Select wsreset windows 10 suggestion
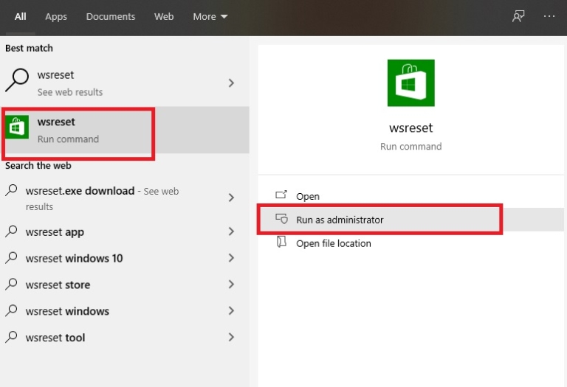Viewport: 567px width, 387px height. 74,258
